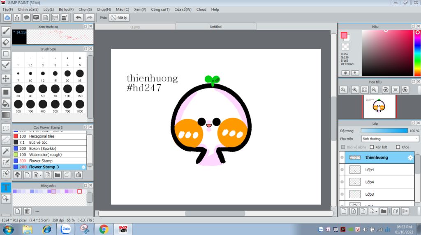The image size is (421, 235).
Task: Enable Khóa lock checkbox
Action: [x=398, y=147]
